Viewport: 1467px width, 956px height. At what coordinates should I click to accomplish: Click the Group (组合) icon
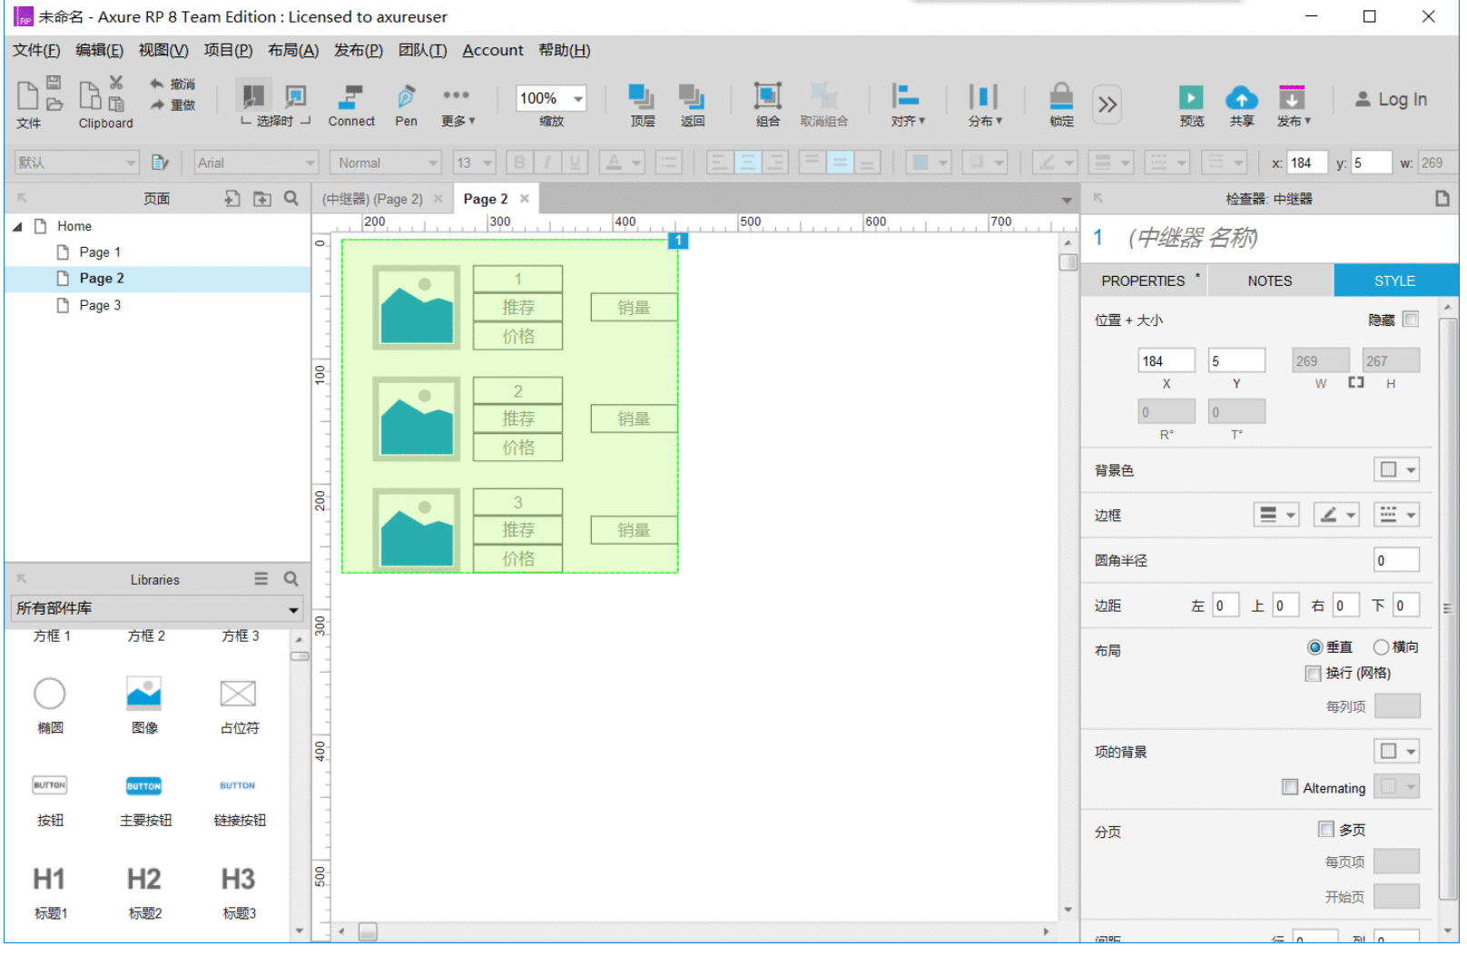(767, 96)
